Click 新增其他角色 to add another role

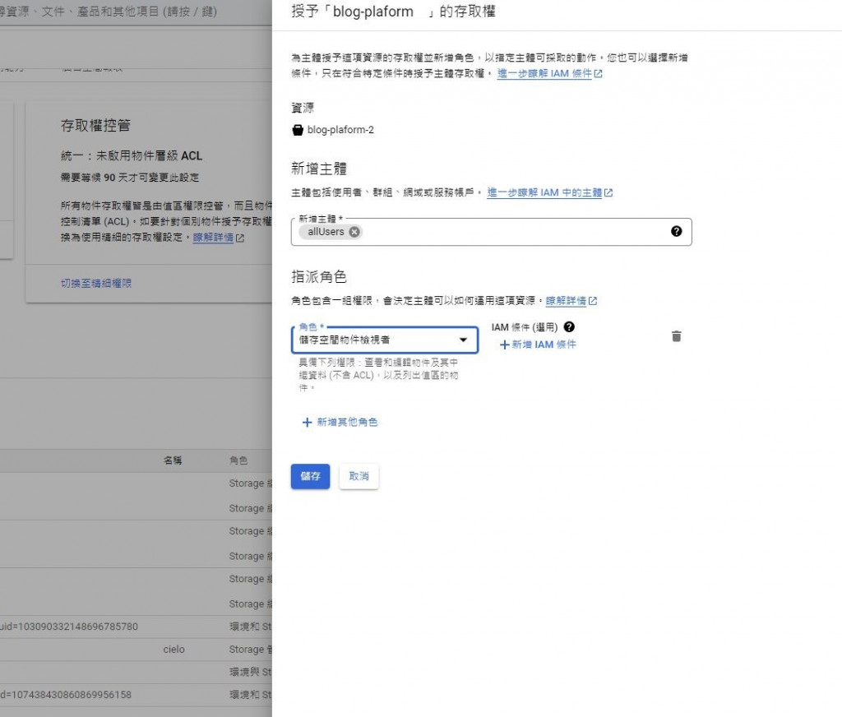[340, 422]
